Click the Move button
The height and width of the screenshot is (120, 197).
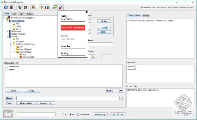[x=13, y=91]
